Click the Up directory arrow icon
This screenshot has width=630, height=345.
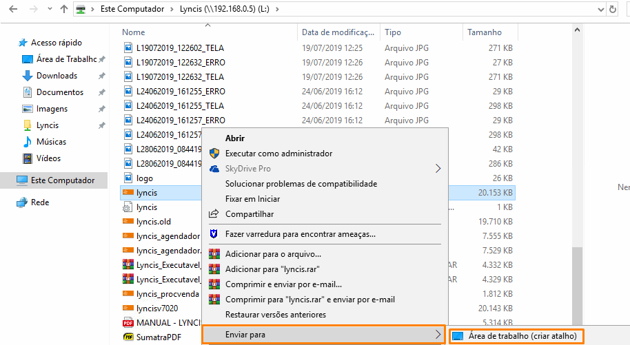tap(64, 10)
